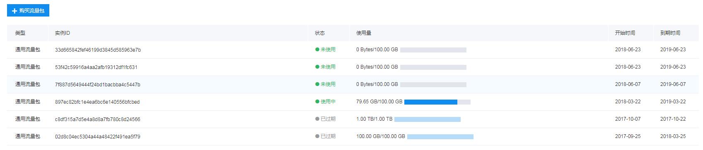
Task: Click 未使用 status of row 33d665842fef
Action: pyautogui.click(x=326, y=50)
